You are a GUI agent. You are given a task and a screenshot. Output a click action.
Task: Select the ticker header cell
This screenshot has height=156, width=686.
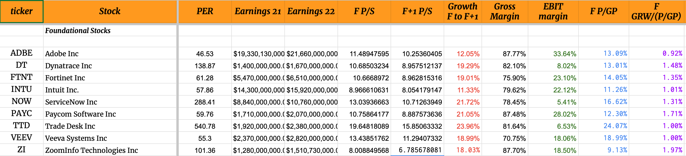22,12
